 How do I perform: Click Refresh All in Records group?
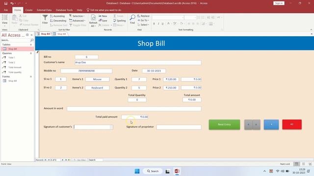click(x=93, y=21)
